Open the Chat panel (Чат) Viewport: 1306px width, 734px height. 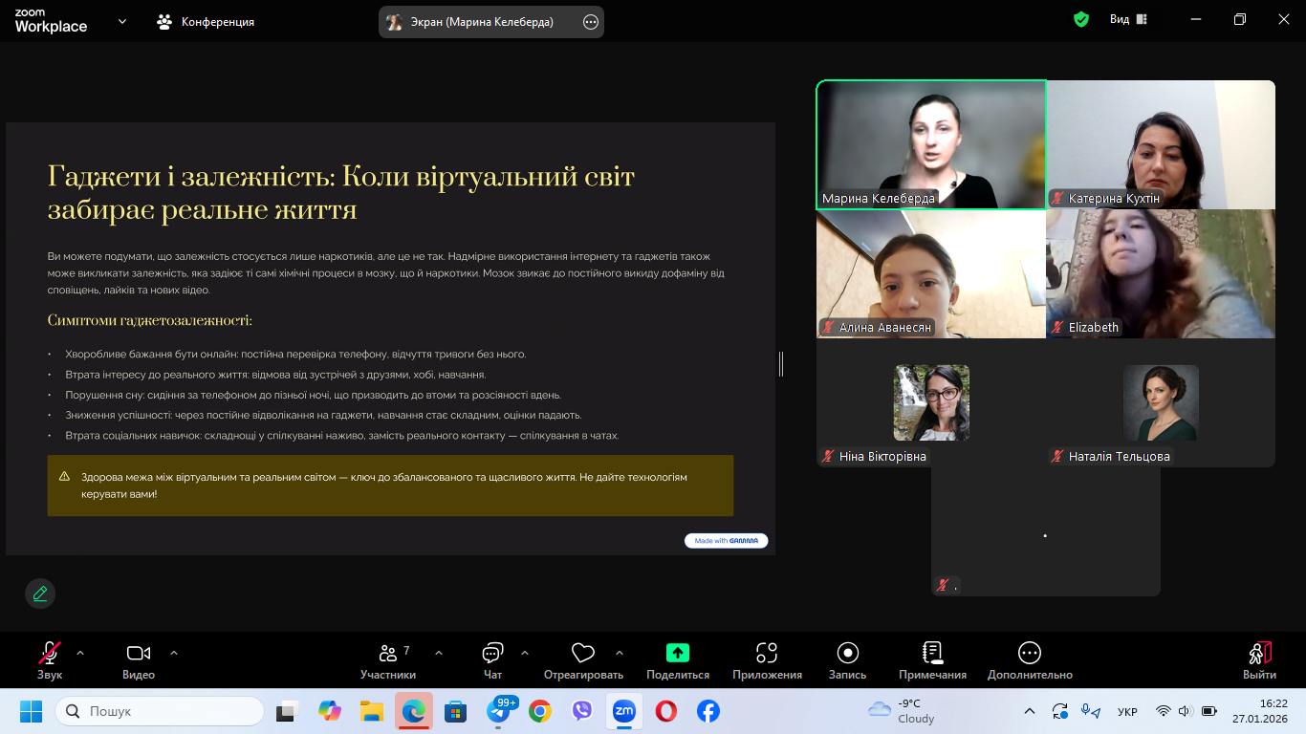tap(492, 659)
